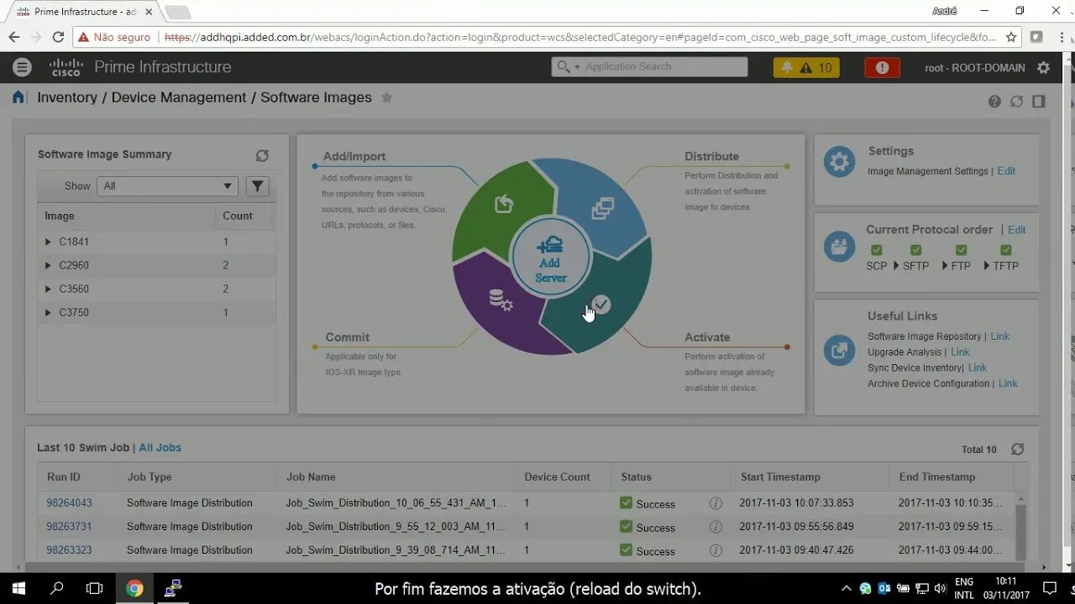Toggle the SFTP protocol checkbox

[915, 250]
